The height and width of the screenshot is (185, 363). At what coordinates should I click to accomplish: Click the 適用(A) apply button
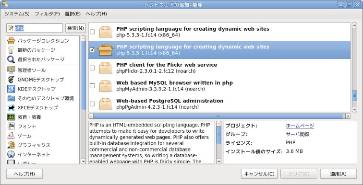338,174
